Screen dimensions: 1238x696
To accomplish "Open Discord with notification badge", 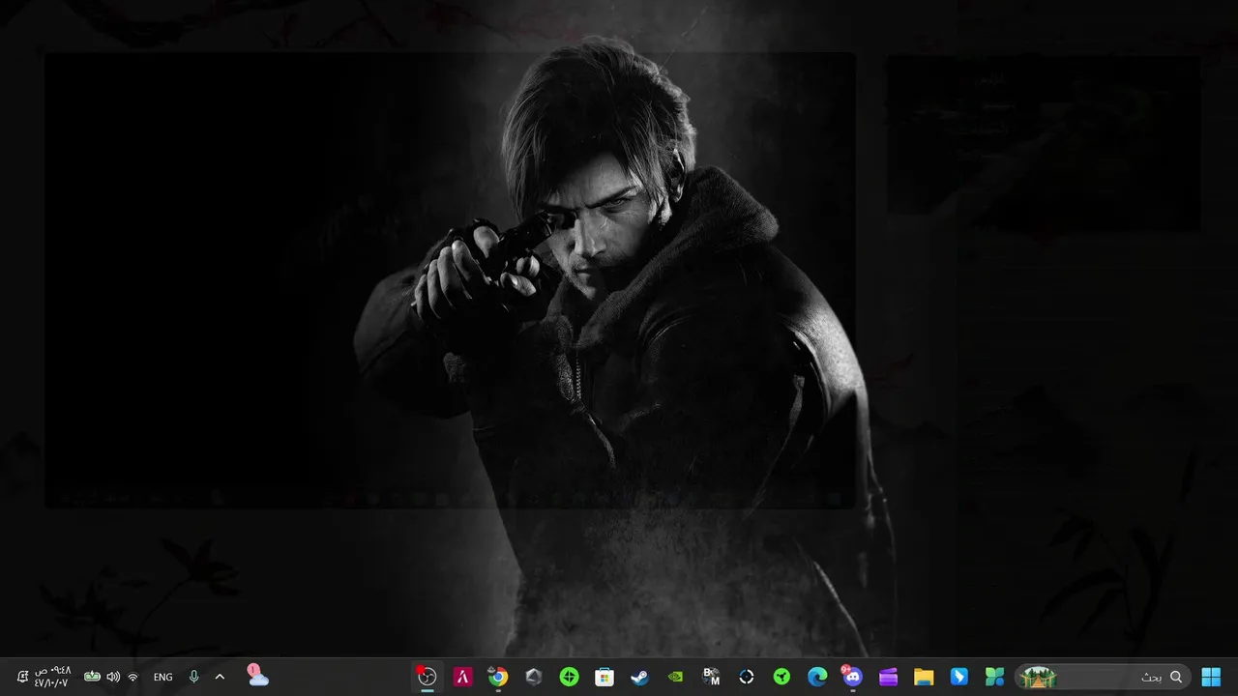I will 852,676.
